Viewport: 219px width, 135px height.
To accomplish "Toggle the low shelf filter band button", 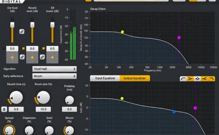I will pyautogui.click(x=190, y=79).
